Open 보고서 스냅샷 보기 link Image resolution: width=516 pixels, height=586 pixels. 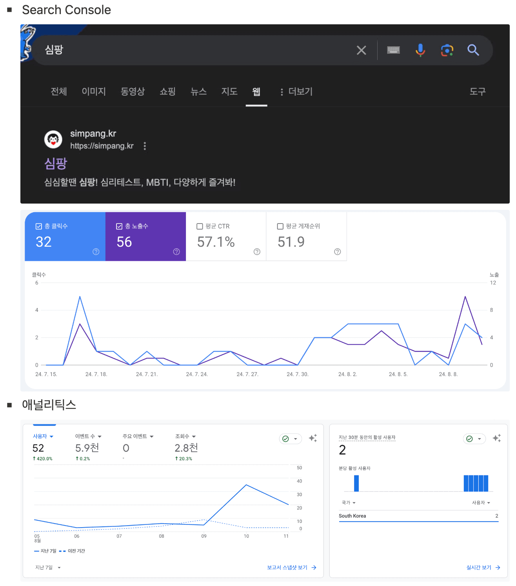(x=291, y=568)
